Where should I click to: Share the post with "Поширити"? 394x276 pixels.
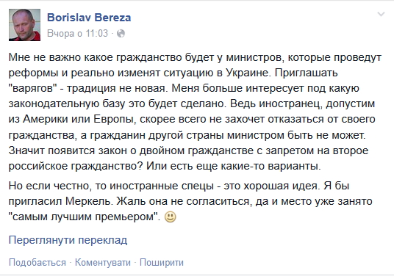click(162, 263)
